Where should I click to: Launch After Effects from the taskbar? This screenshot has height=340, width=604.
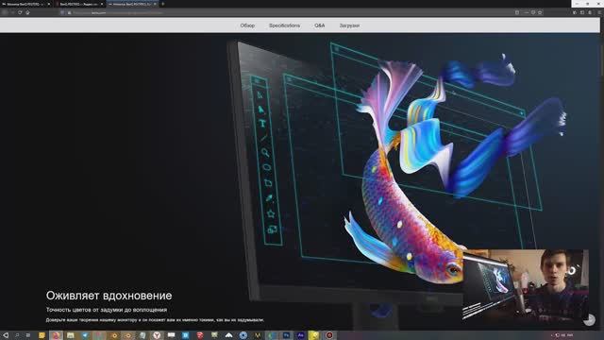(300, 335)
